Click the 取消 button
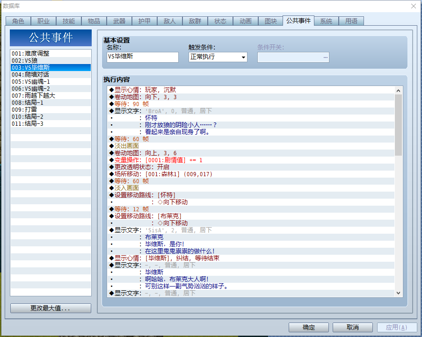 click(x=353, y=327)
